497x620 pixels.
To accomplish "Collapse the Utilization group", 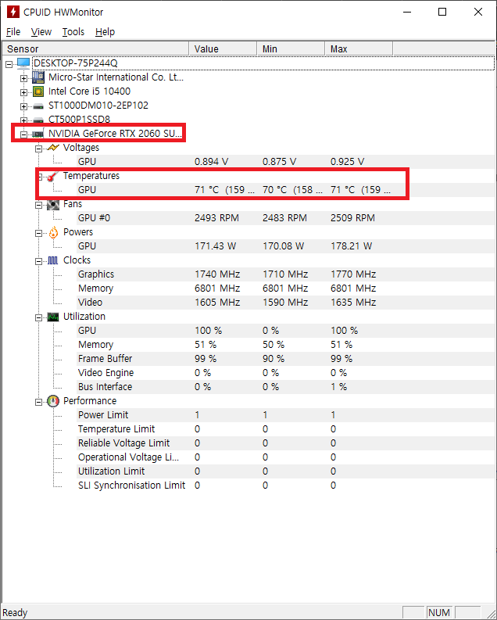I will point(38,317).
